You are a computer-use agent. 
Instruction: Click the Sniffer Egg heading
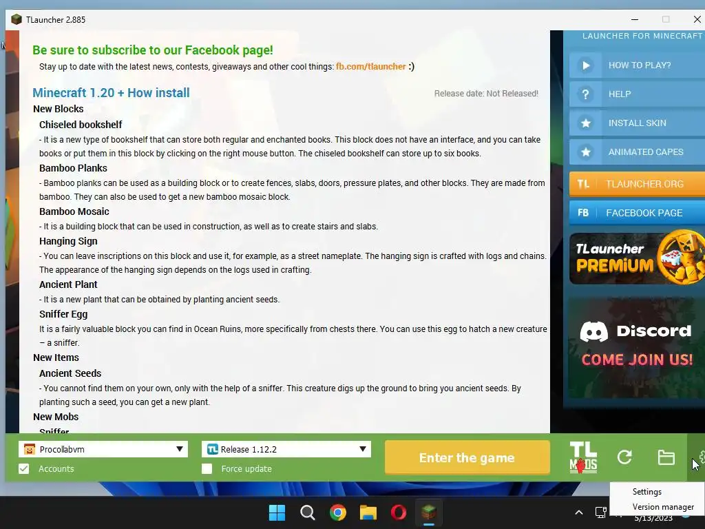(63, 314)
